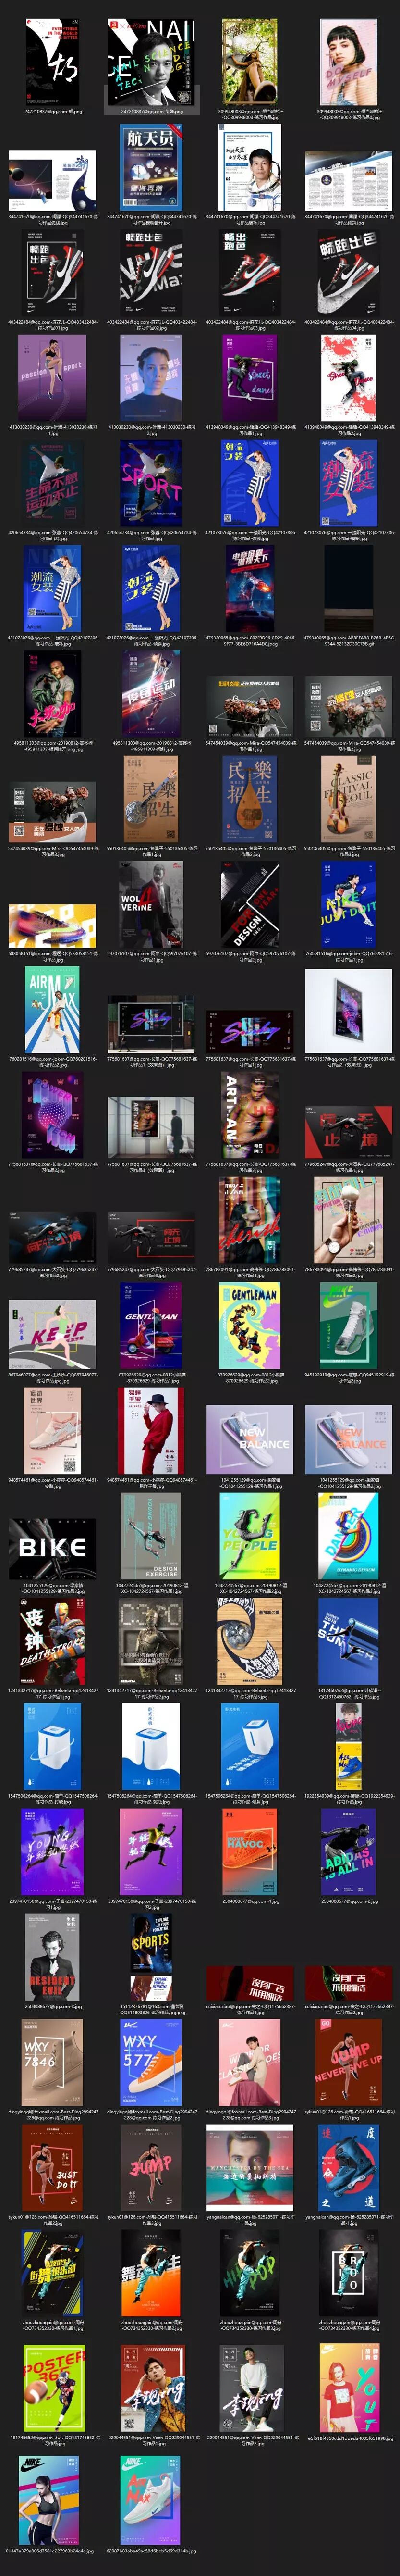Image resolution: width=400 pixels, height=2576 pixels.
Task: Open the black BROOO framed poster
Action: point(348,2272)
